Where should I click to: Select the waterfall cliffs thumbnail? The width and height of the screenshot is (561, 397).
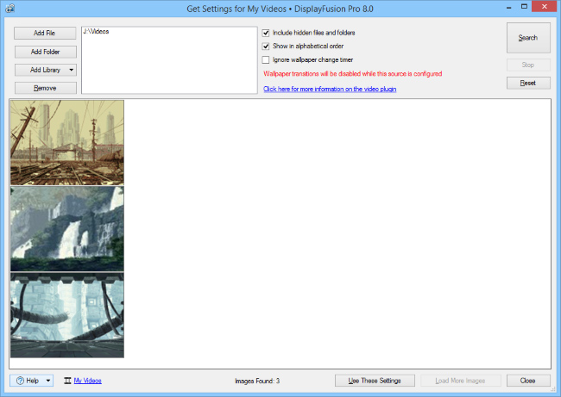pos(67,229)
